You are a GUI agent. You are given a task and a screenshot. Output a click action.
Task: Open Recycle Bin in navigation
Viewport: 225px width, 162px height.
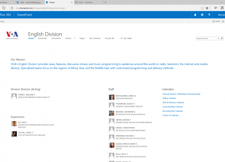[110, 38]
